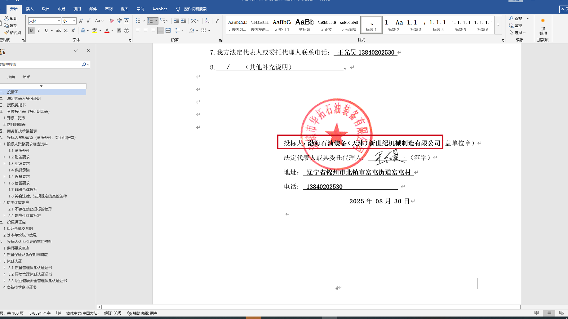Align text to the right
This screenshot has height=319, width=568.
153,30
